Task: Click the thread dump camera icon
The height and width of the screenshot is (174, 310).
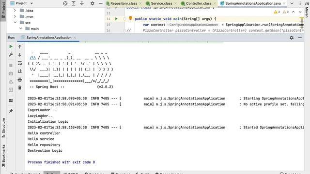Action: click(11, 73)
